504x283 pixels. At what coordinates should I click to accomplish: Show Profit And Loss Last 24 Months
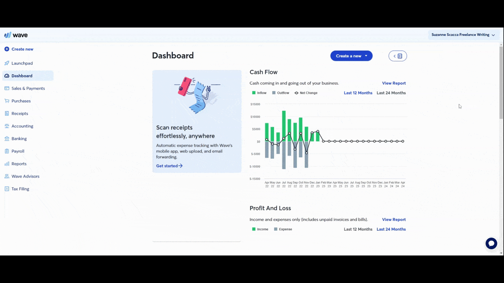point(391,230)
